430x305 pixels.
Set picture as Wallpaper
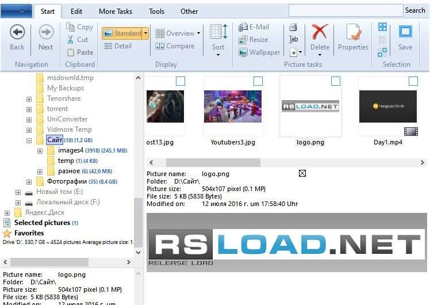[259, 52]
